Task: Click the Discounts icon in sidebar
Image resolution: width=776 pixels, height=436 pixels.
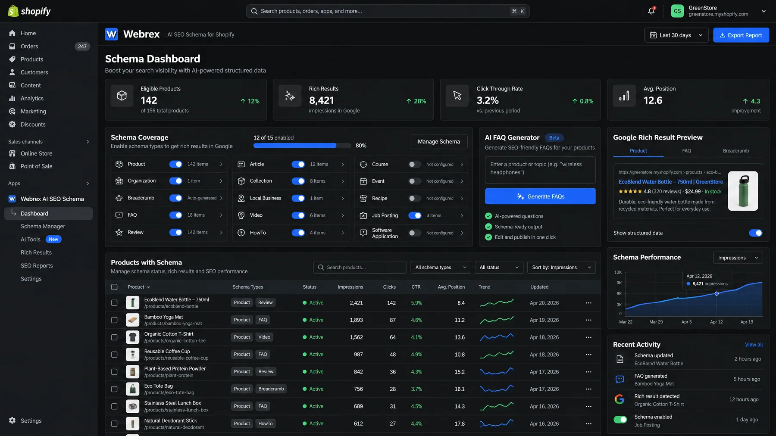Action: [12, 125]
